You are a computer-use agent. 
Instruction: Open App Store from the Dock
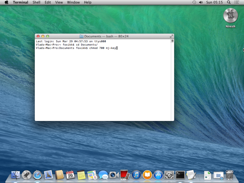(x=158, y=175)
